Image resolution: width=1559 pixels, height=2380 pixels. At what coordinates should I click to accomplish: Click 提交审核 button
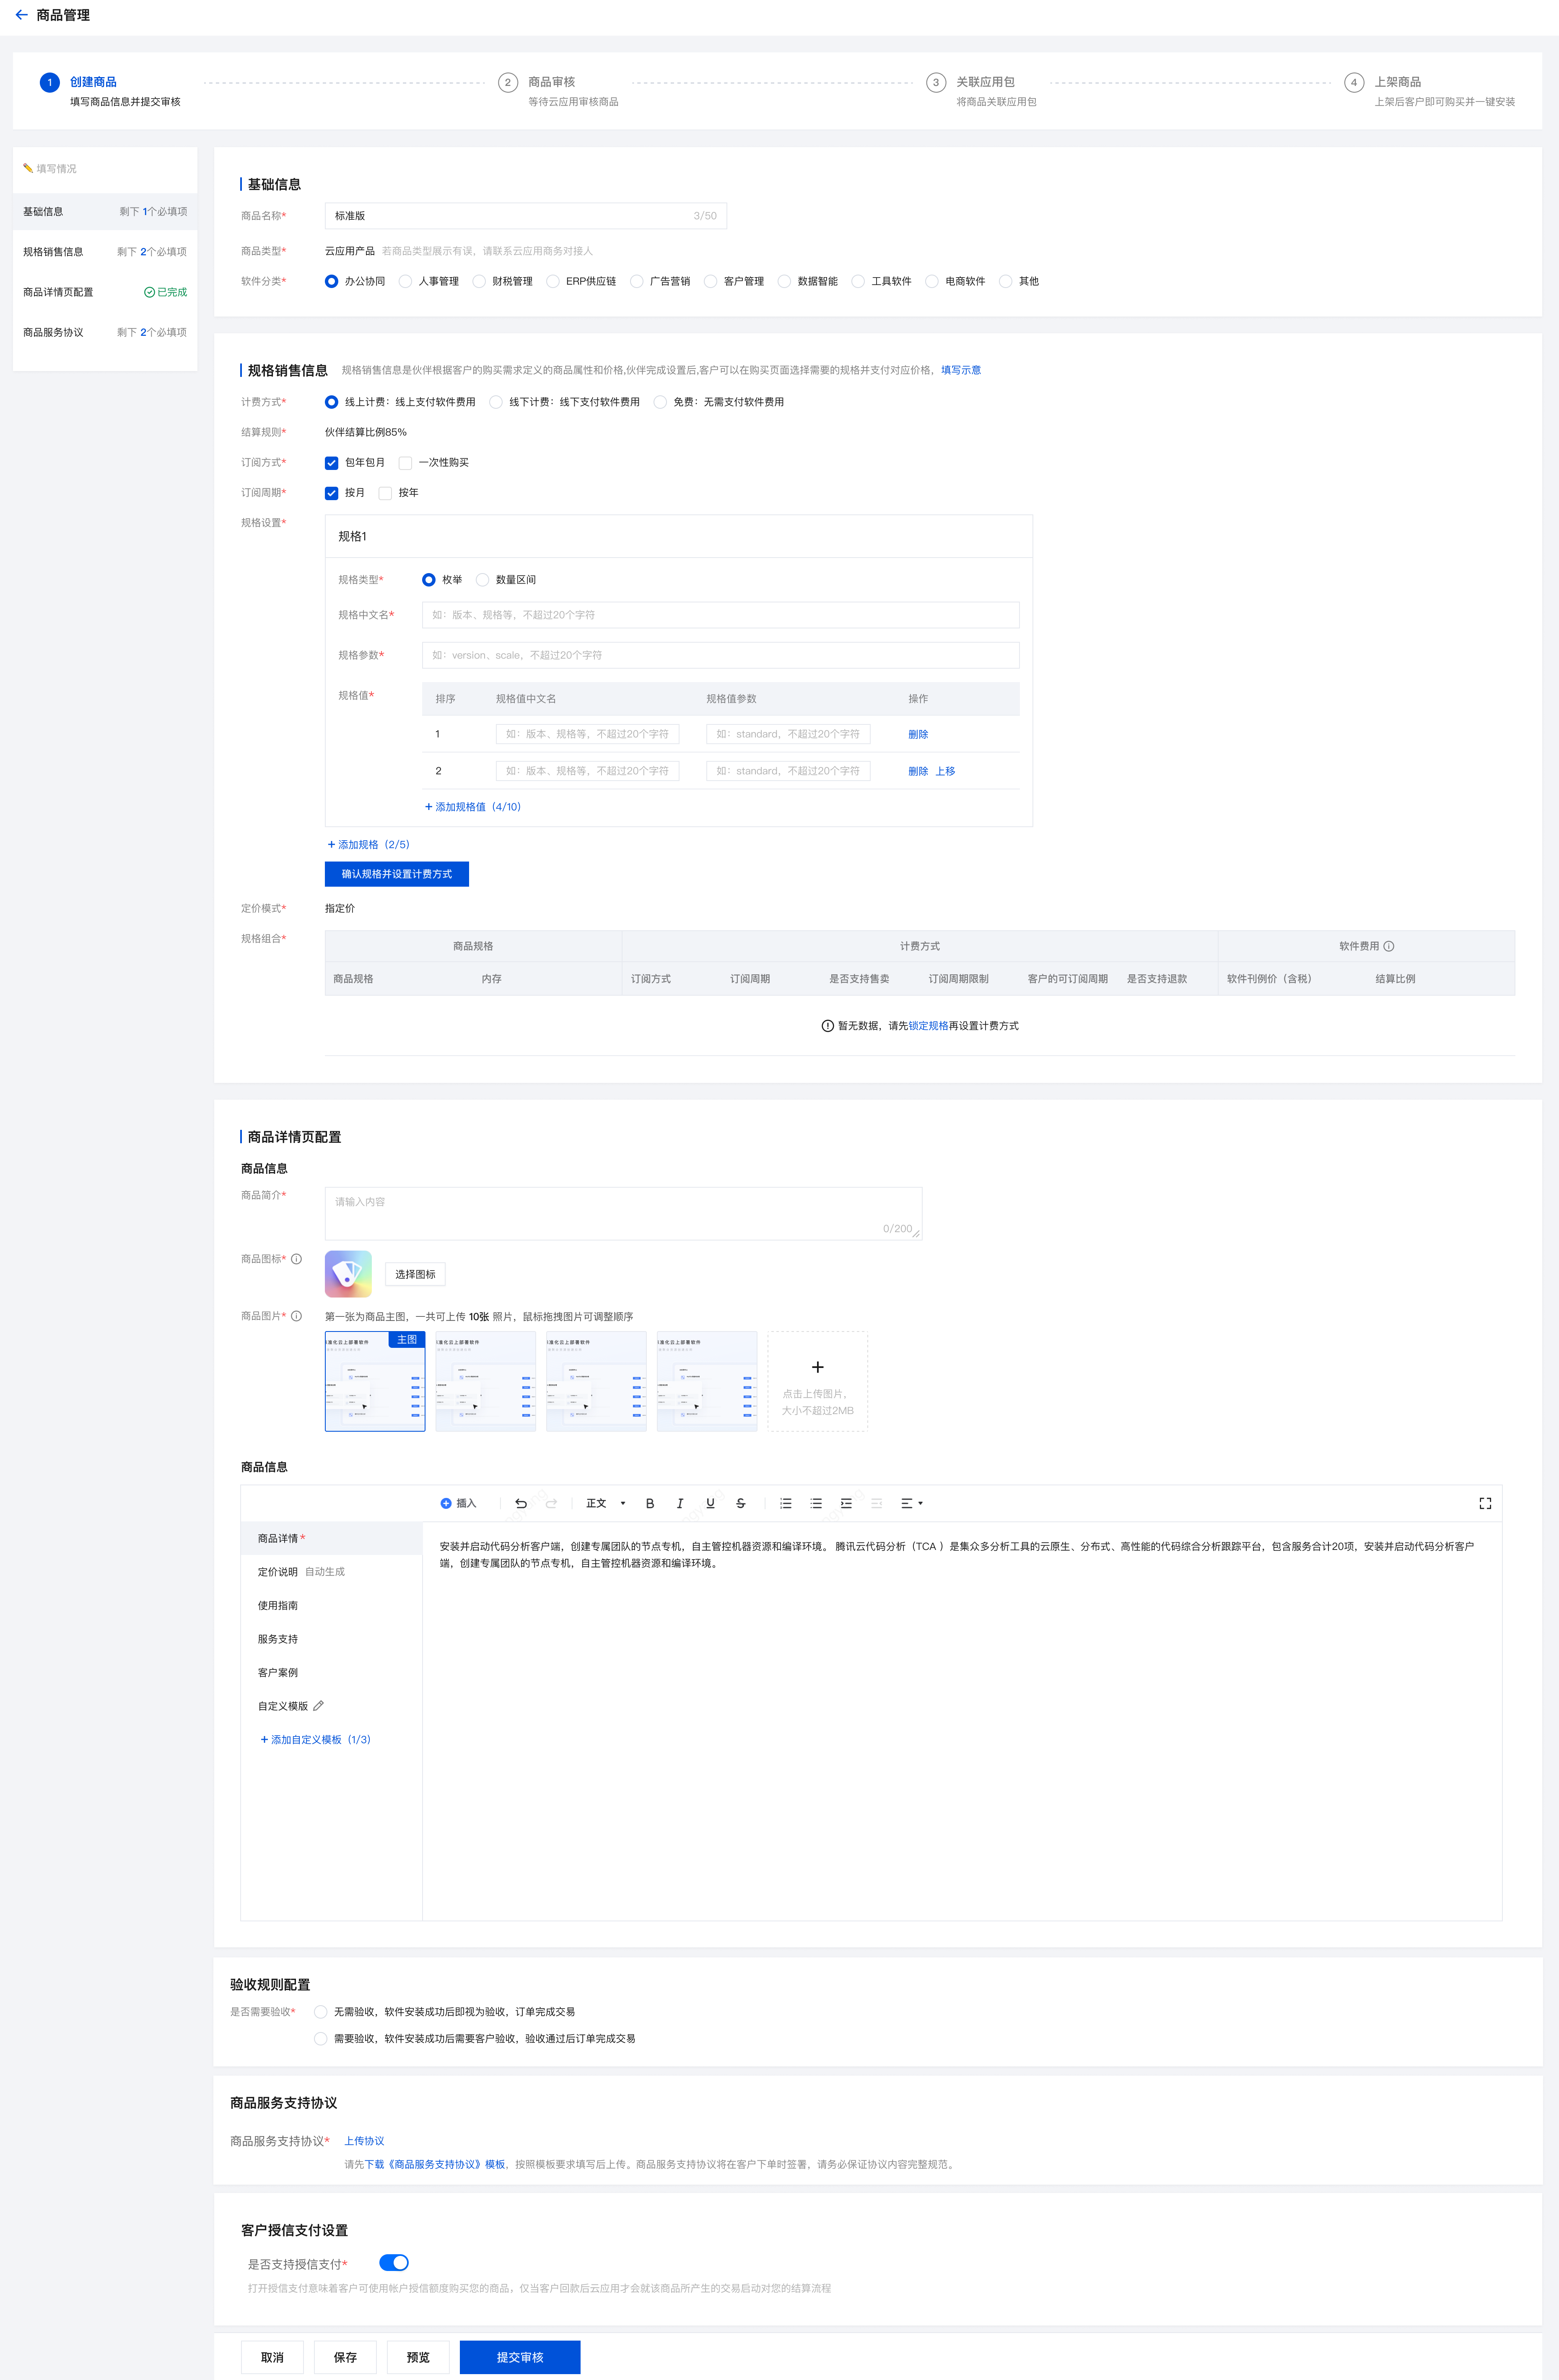click(520, 2357)
